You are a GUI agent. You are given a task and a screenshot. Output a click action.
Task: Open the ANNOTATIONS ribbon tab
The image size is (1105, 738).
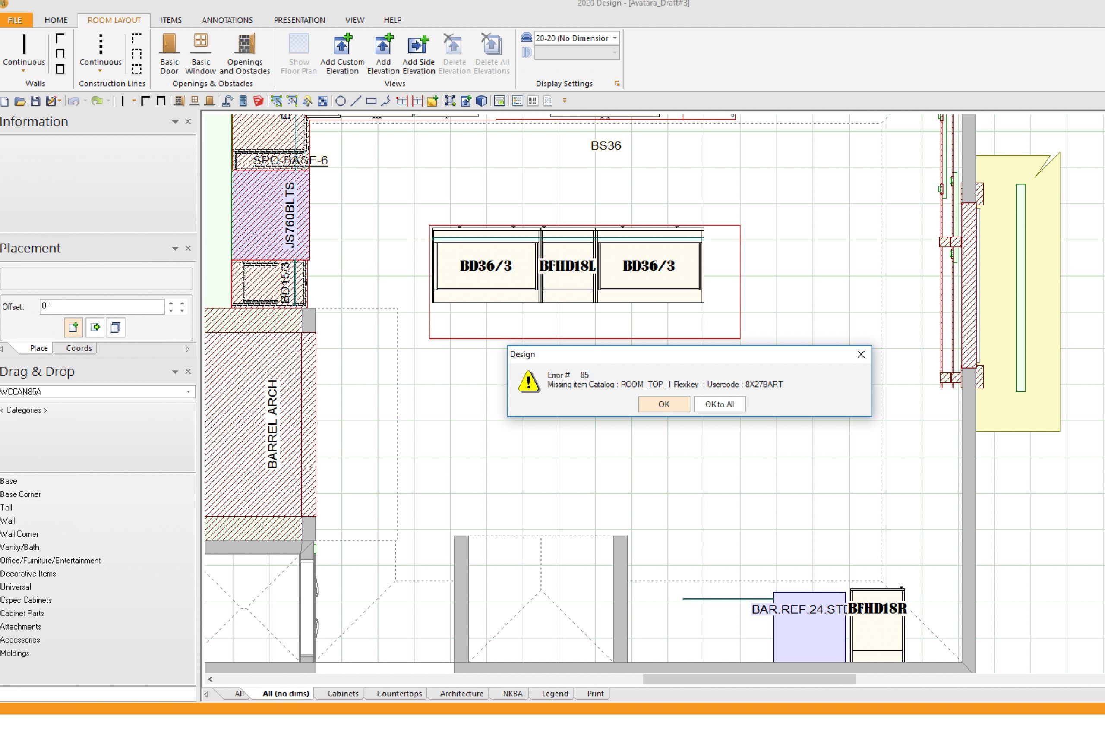click(227, 20)
